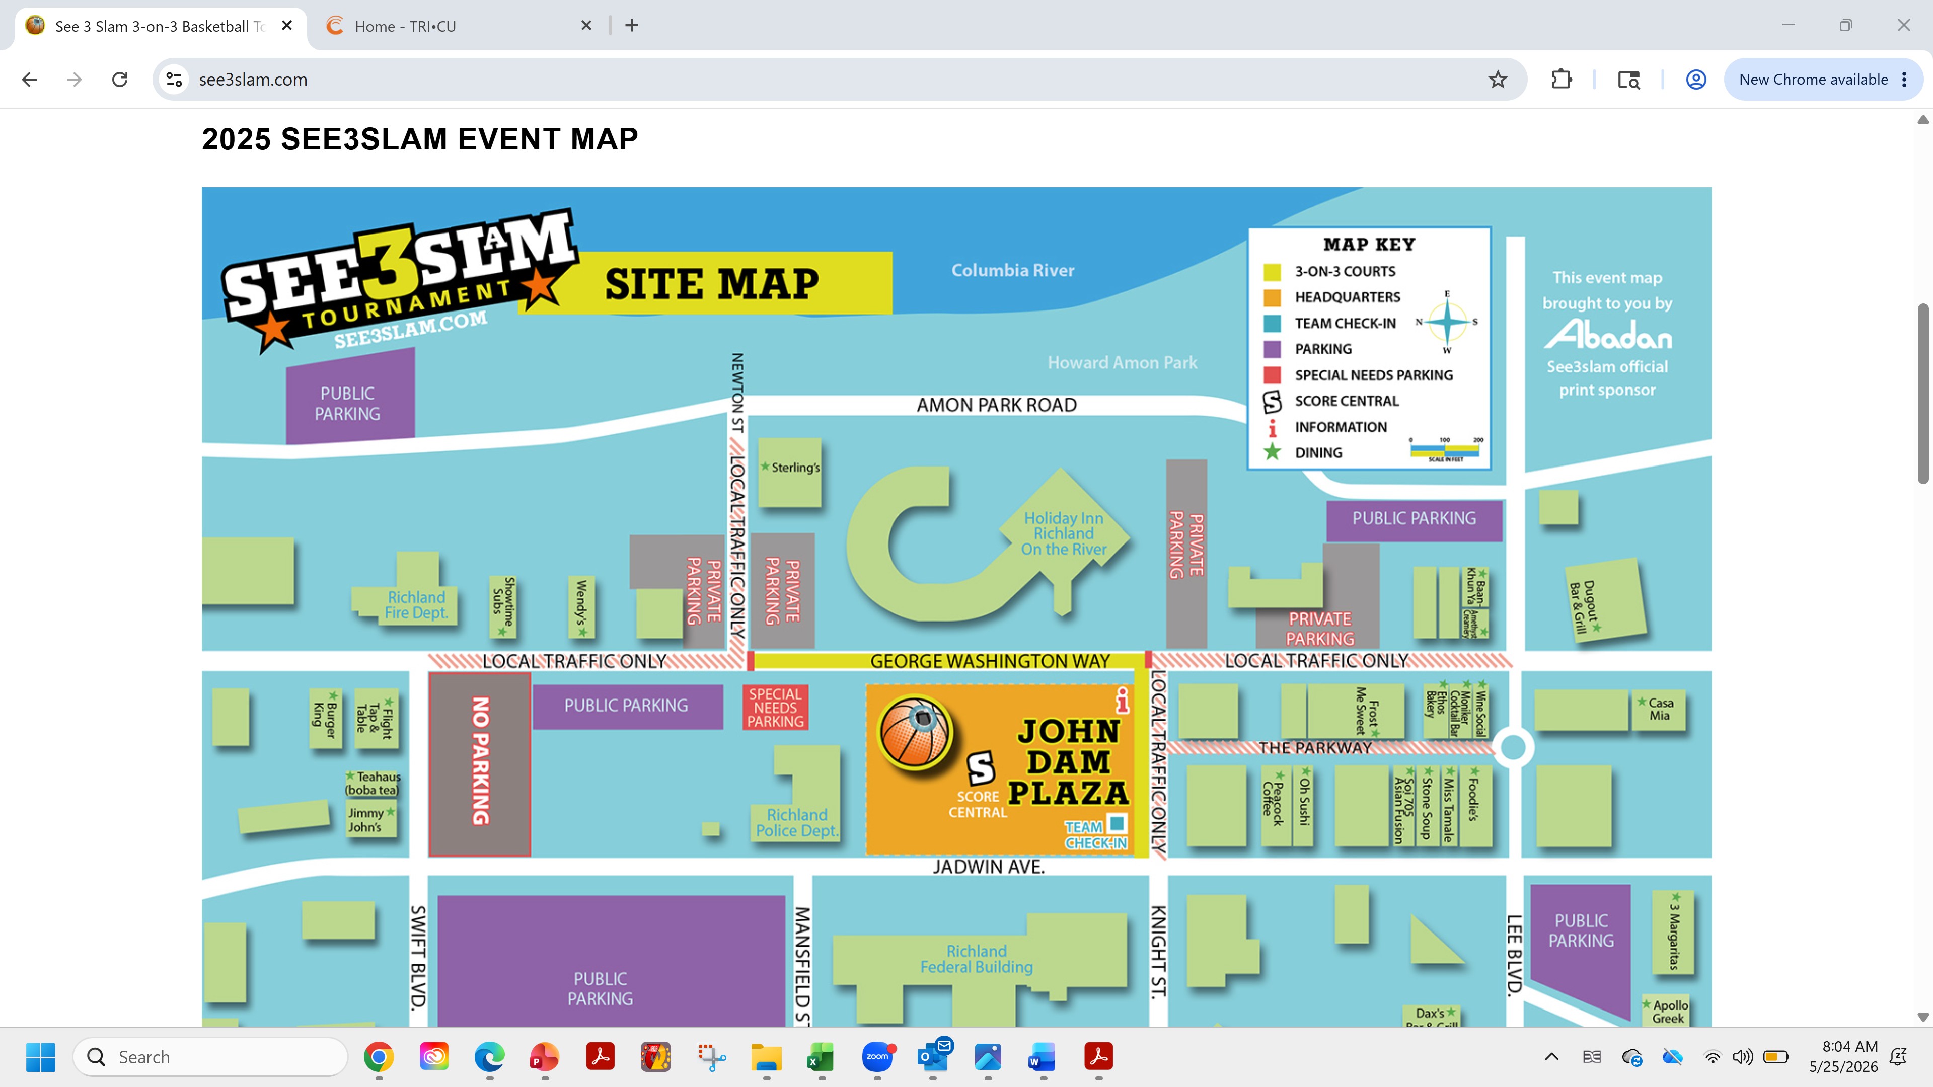The height and width of the screenshot is (1087, 1933).
Task: Click the orange HEADQUARTERS key swatch
Action: 1272,297
